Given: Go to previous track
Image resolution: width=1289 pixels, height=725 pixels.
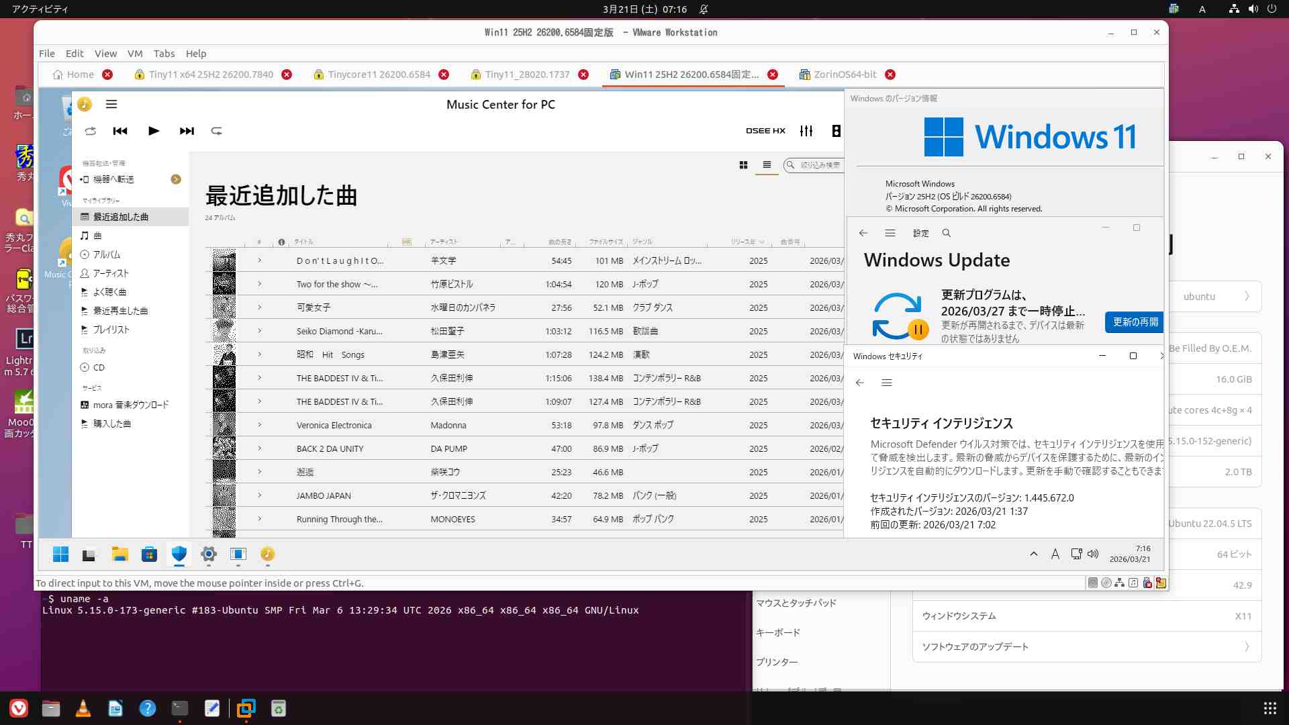Looking at the screenshot, I should [x=120, y=131].
